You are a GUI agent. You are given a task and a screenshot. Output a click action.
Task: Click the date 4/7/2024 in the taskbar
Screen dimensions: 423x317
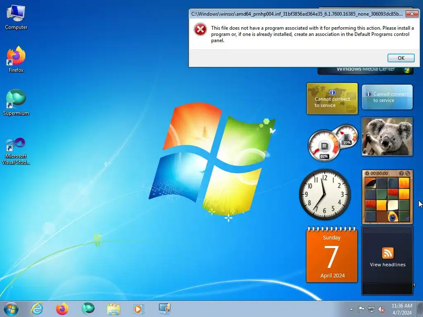point(402,313)
